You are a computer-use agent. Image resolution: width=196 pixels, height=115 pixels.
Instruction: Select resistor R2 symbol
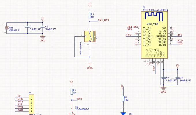72,92
